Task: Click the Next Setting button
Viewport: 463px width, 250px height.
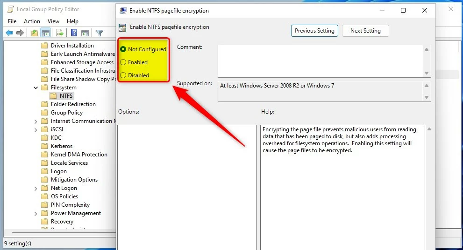Action: [x=365, y=31]
